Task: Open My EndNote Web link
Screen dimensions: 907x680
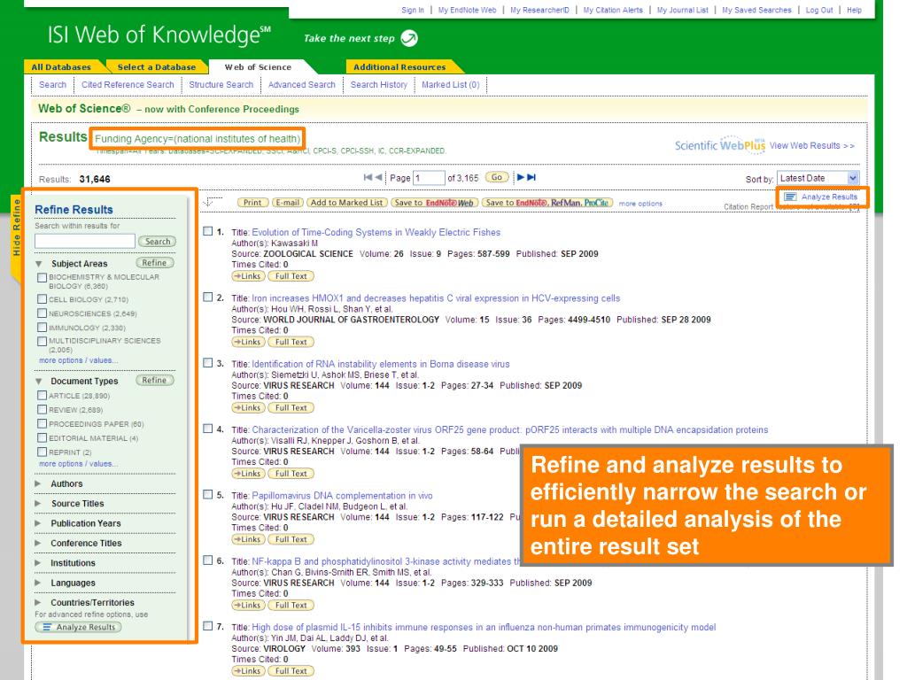Action: [467, 10]
